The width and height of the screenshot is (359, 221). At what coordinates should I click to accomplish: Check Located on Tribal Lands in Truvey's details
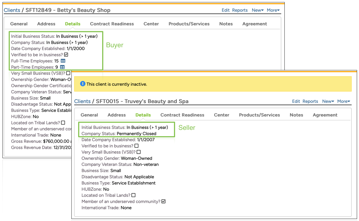(x=133, y=195)
